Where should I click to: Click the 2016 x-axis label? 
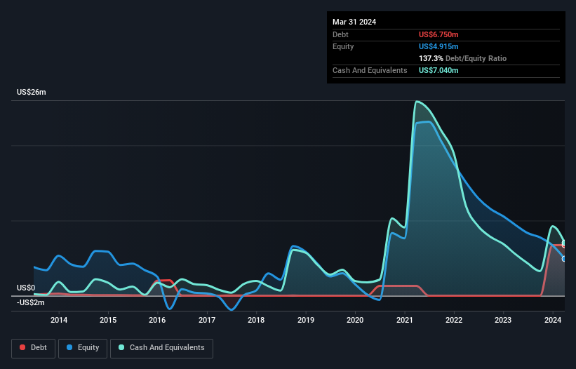[x=157, y=320]
